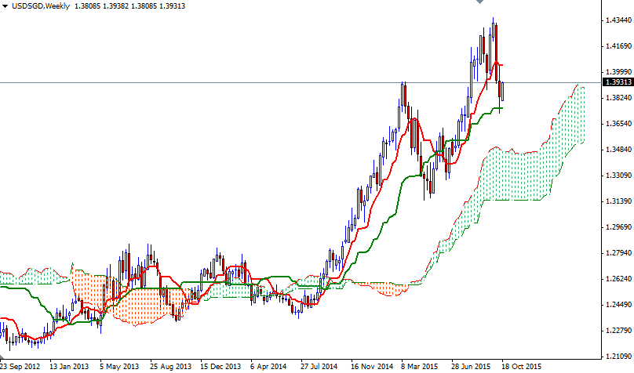Click the dropdown arrow beside USDSGD,Weekly

pos(5,7)
